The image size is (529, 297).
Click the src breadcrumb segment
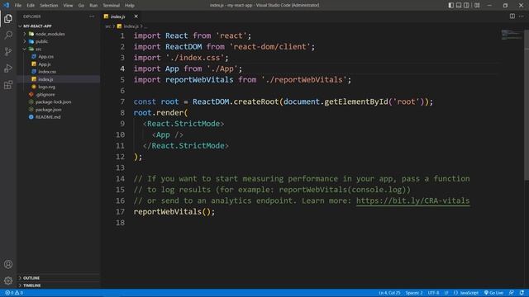click(x=108, y=26)
